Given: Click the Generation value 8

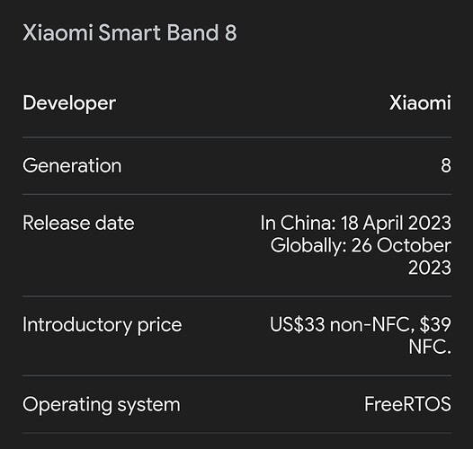Looking at the screenshot, I should point(446,166).
